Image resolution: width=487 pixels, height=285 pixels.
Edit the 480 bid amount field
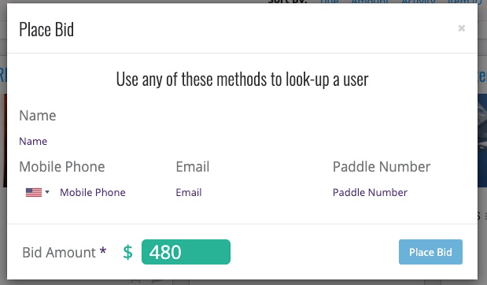click(186, 252)
